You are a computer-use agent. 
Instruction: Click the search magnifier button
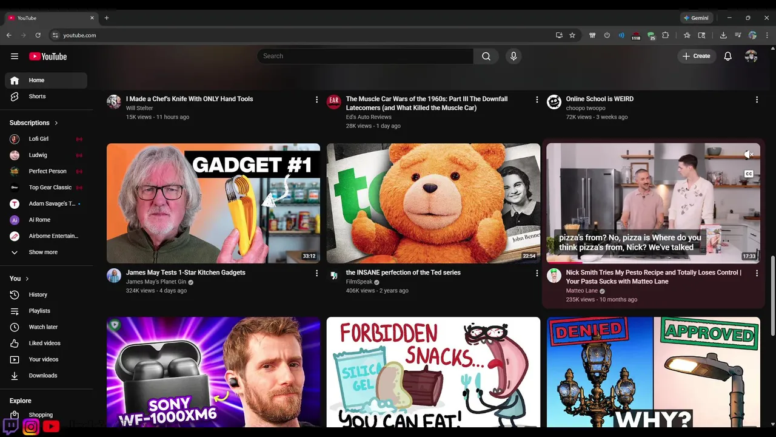coord(486,56)
